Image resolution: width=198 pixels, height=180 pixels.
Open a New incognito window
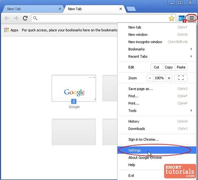(x=157, y=42)
